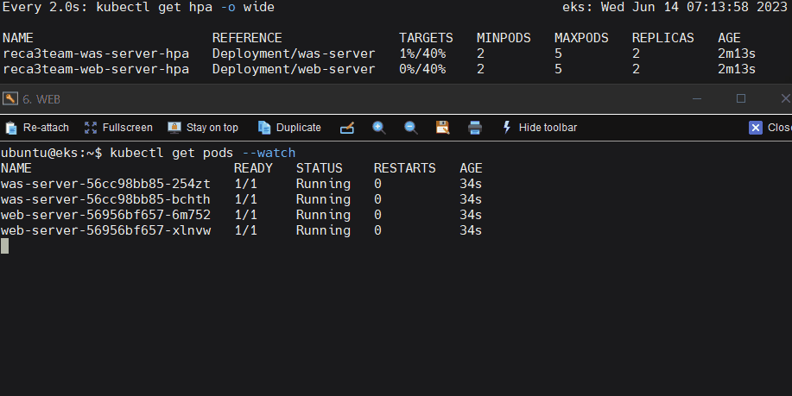Zoom out with the minus magnifier icon
The width and height of the screenshot is (792, 396).
tap(410, 128)
